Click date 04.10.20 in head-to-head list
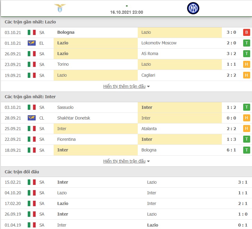Viewport: 252px width, 229px height. click(13, 193)
